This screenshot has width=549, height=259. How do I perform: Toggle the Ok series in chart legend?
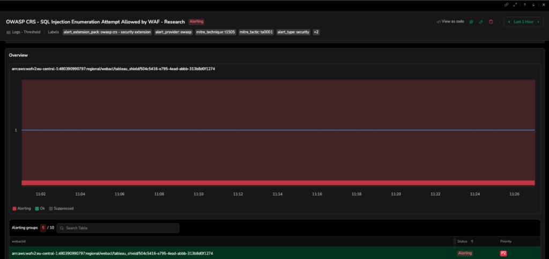pos(40,208)
